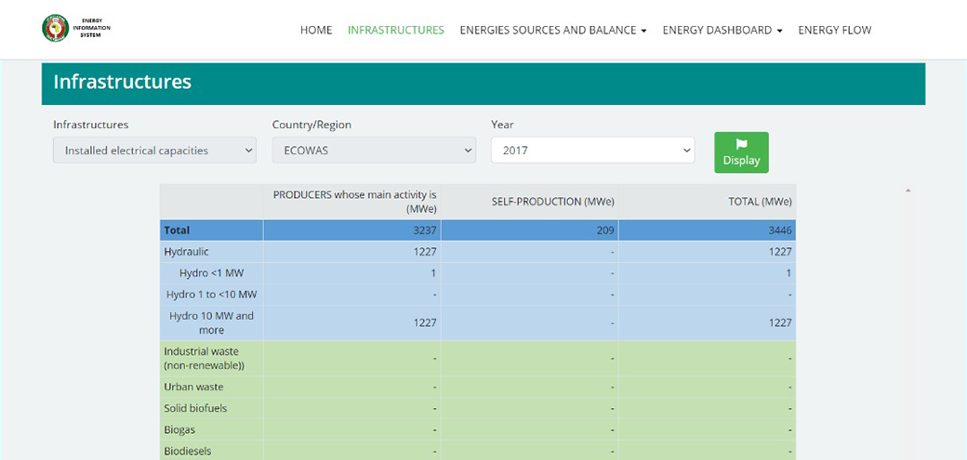Expand Energies Sources and Balance menu
The height and width of the screenshot is (460, 967).
553,30
